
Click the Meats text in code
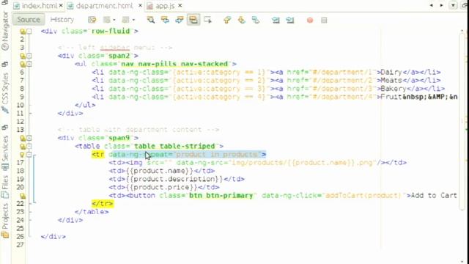[391, 81]
